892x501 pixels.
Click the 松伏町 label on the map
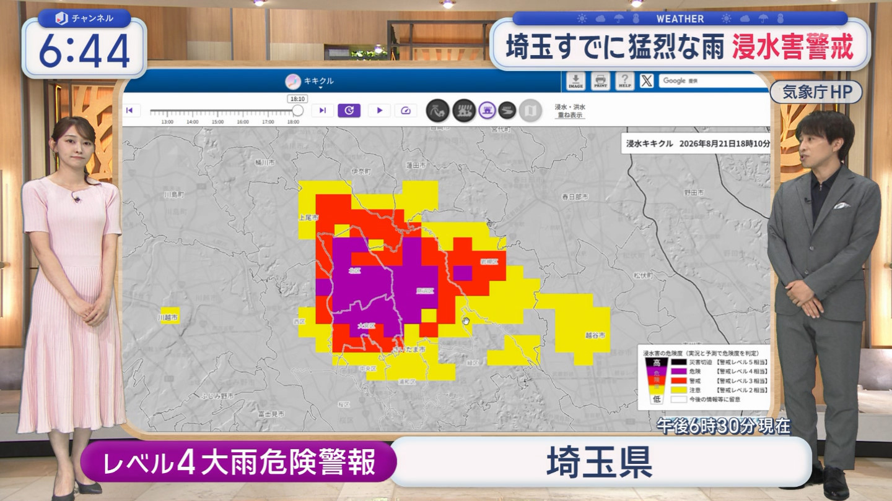click(643, 275)
